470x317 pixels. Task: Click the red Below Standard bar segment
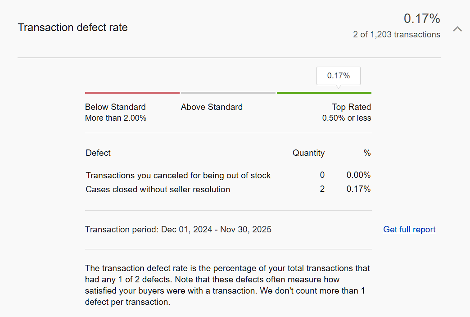click(x=132, y=93)
